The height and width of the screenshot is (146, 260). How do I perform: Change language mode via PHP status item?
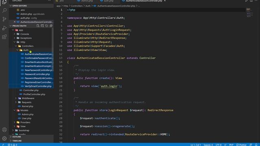(231, 145)
